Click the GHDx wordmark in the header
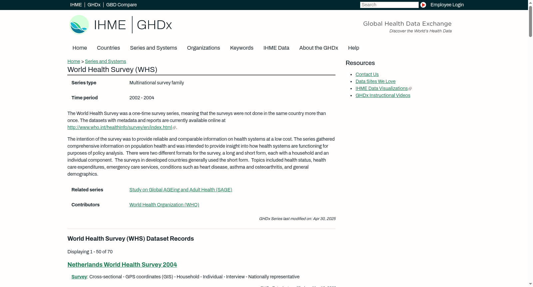This screenshot has width=533, height=287. [154, 25]
